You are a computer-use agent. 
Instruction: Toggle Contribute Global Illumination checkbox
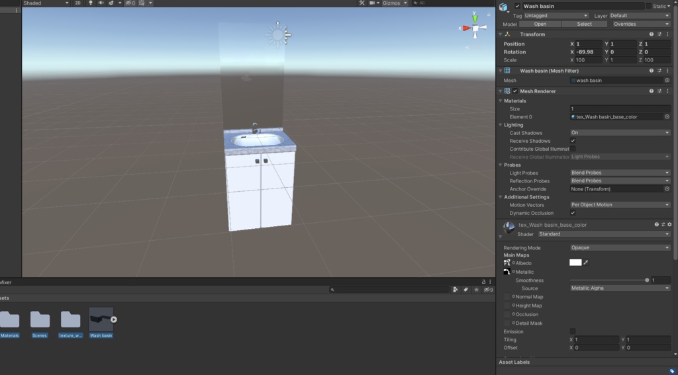(x=573, y=149)
